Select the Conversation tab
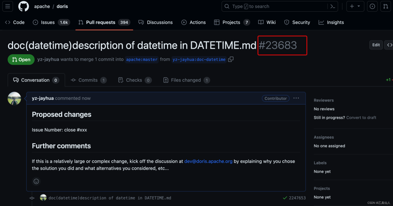 click(x=36, y=80)
